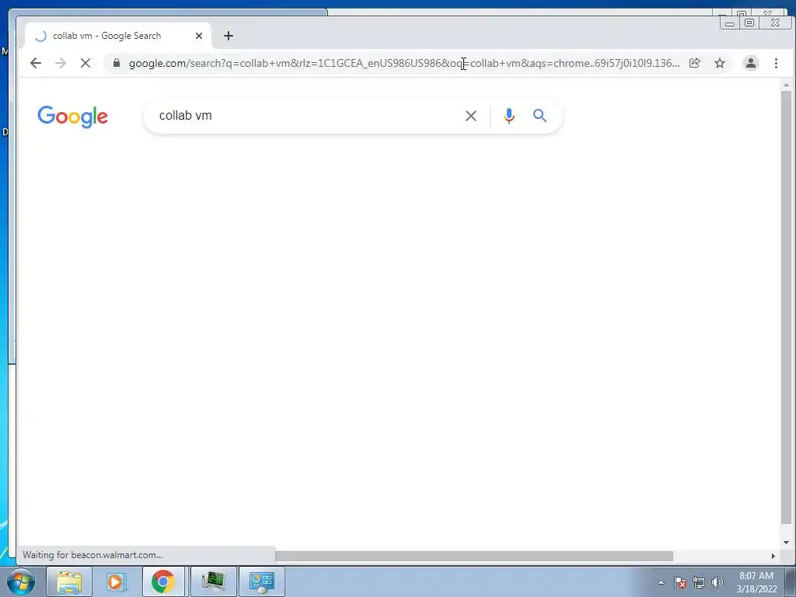Restore down the Chrome window
This screenshot has width=796, height=597.
(x=749, y=23)
